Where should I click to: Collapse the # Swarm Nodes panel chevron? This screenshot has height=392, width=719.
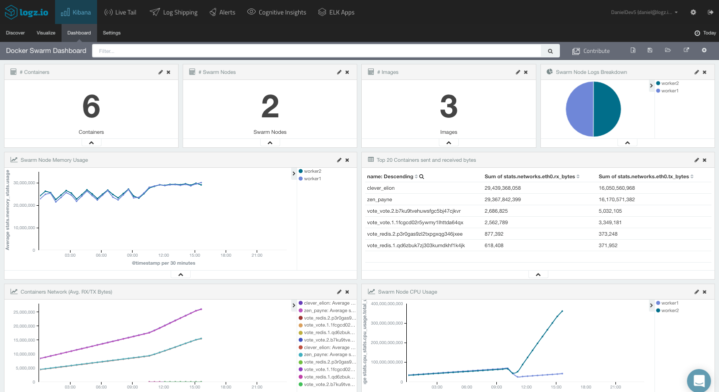point(270,143)
